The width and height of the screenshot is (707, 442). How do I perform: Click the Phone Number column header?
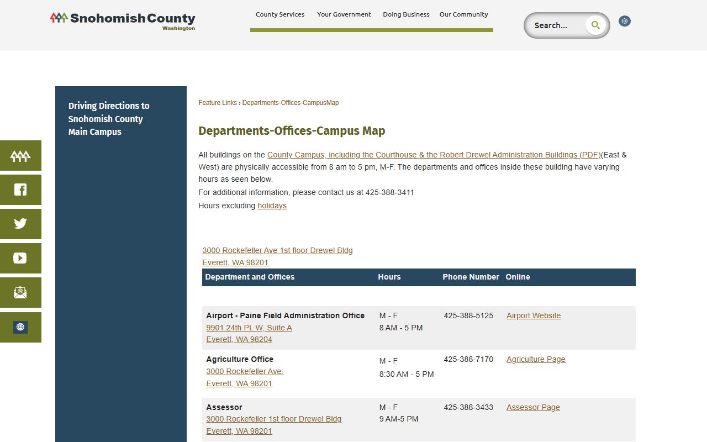coord(471,277)
